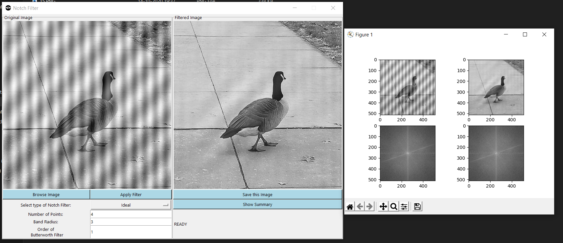
Task: Click the Band Radius input field
Action: [131, 222]
